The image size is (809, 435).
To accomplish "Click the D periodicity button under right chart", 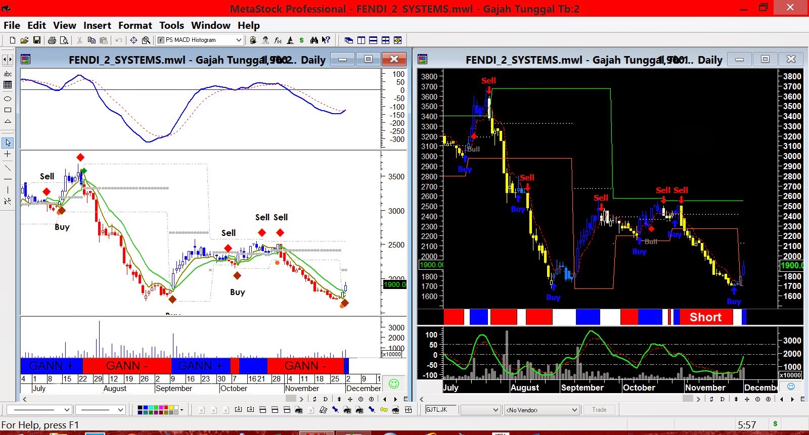I will 723,399.
